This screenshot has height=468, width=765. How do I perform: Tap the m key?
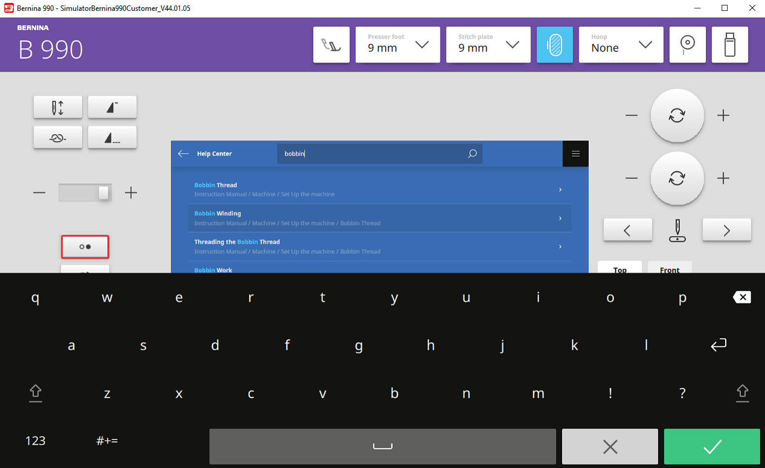tap(538, 393)
